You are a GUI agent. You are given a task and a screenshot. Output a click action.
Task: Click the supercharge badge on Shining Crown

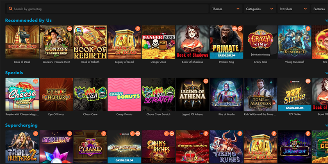coord(206,134)
